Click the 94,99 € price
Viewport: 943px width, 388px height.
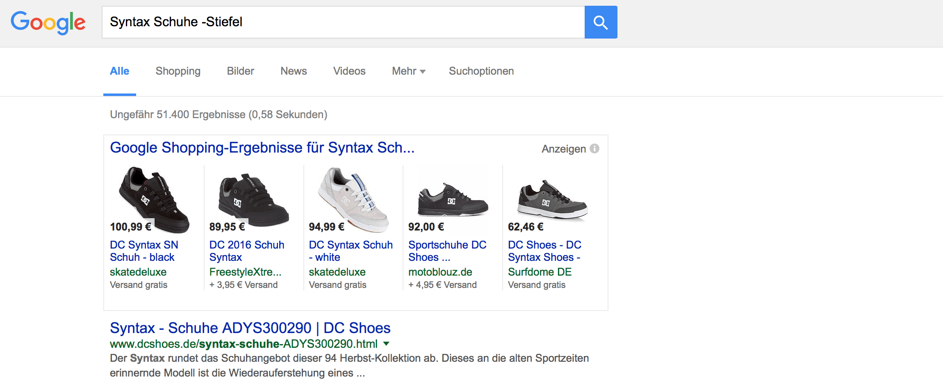(x=326, y=227)
